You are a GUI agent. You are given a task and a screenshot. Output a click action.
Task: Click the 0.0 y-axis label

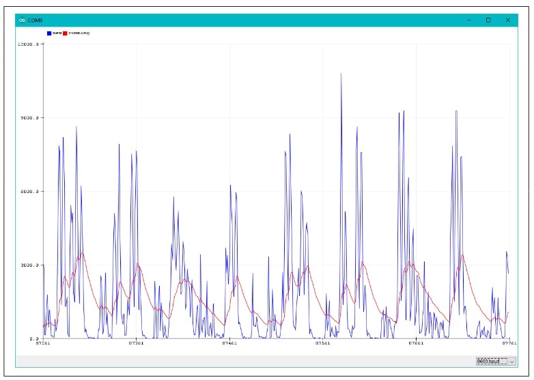[34, 339]
